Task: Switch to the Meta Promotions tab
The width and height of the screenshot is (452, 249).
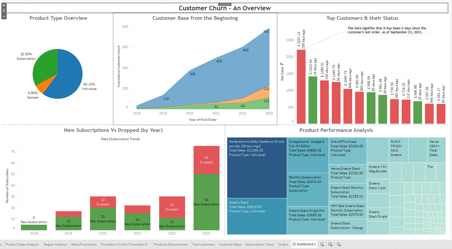Action: click(84, 244)
